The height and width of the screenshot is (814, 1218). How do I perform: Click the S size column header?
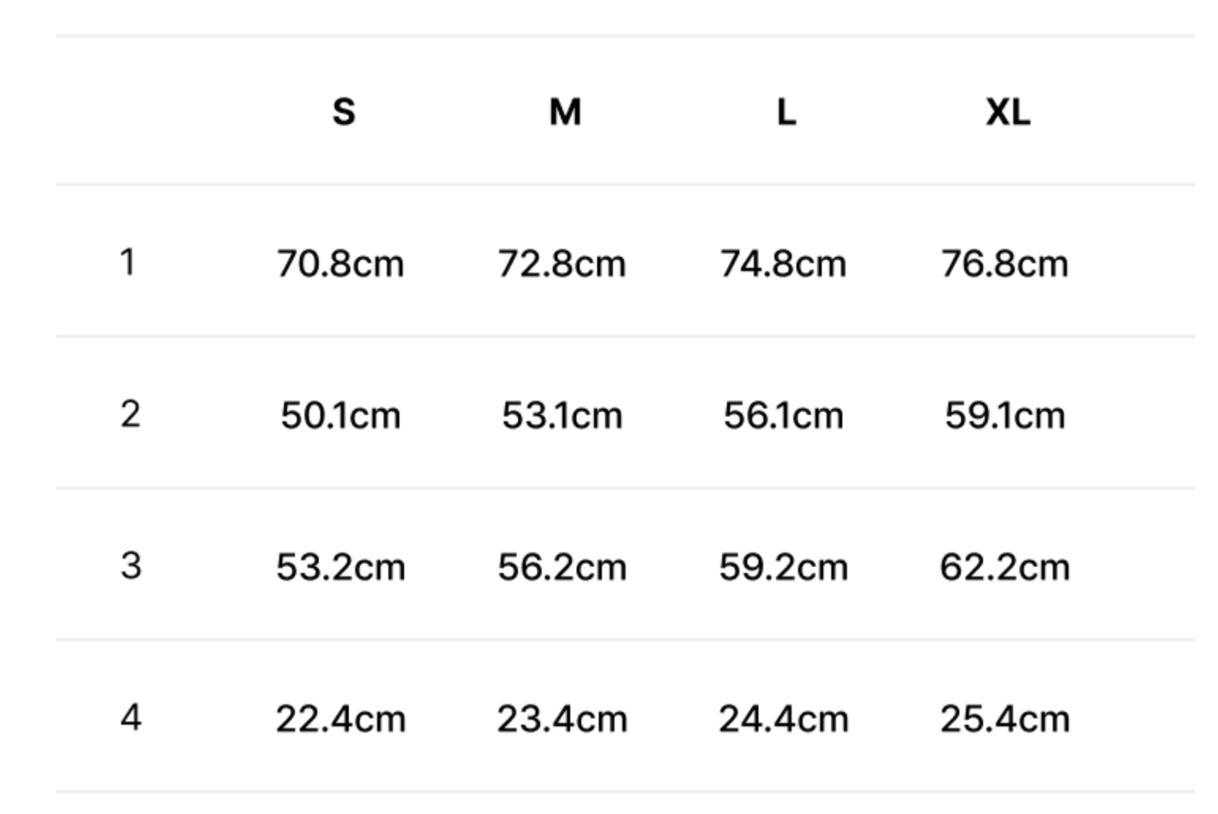pyautogui.click(x=343, y=112)
